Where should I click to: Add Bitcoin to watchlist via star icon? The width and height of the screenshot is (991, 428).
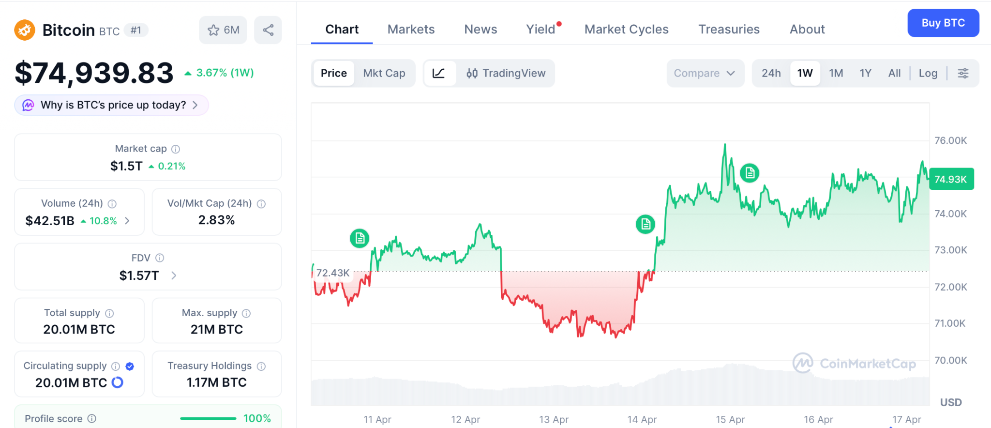(213, 30)
